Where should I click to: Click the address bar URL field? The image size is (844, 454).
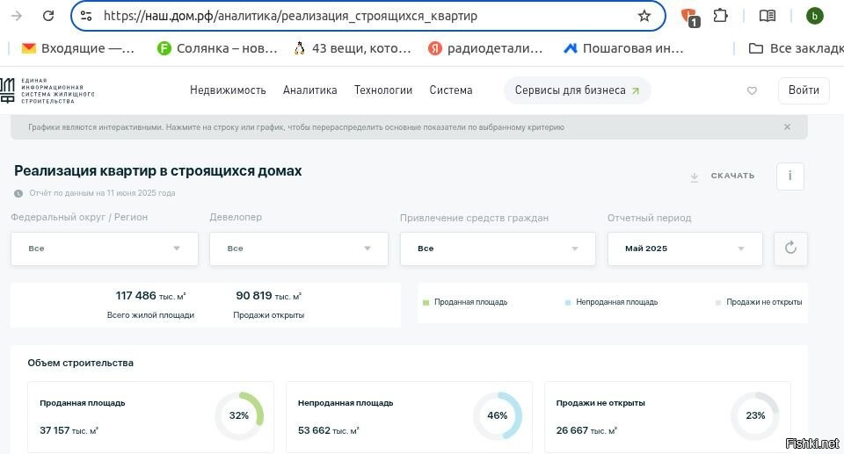(368, 16)
